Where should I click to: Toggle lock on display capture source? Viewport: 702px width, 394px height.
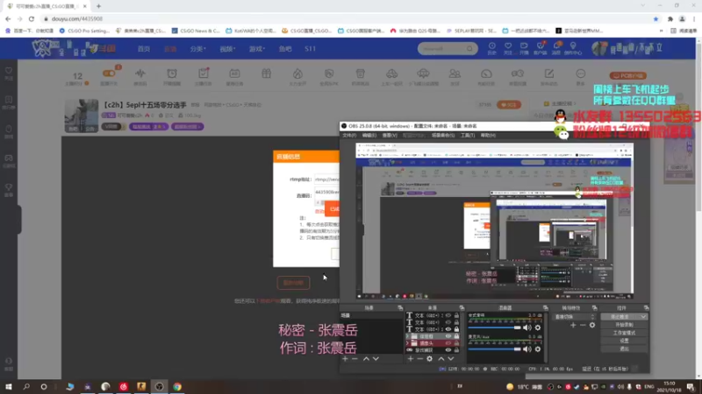click(456, 350)
